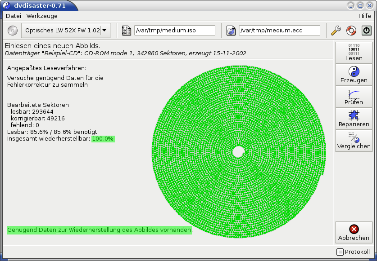
Task: Open the drive selection dropdown
Action: click(x=66, y=31)
